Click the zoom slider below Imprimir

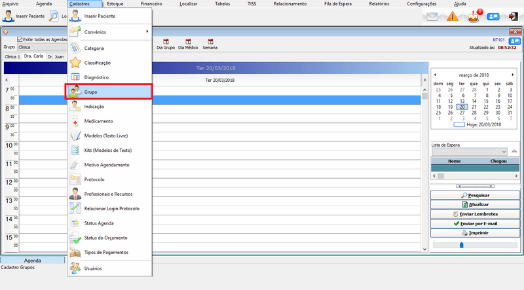click(x=461, y=245)
